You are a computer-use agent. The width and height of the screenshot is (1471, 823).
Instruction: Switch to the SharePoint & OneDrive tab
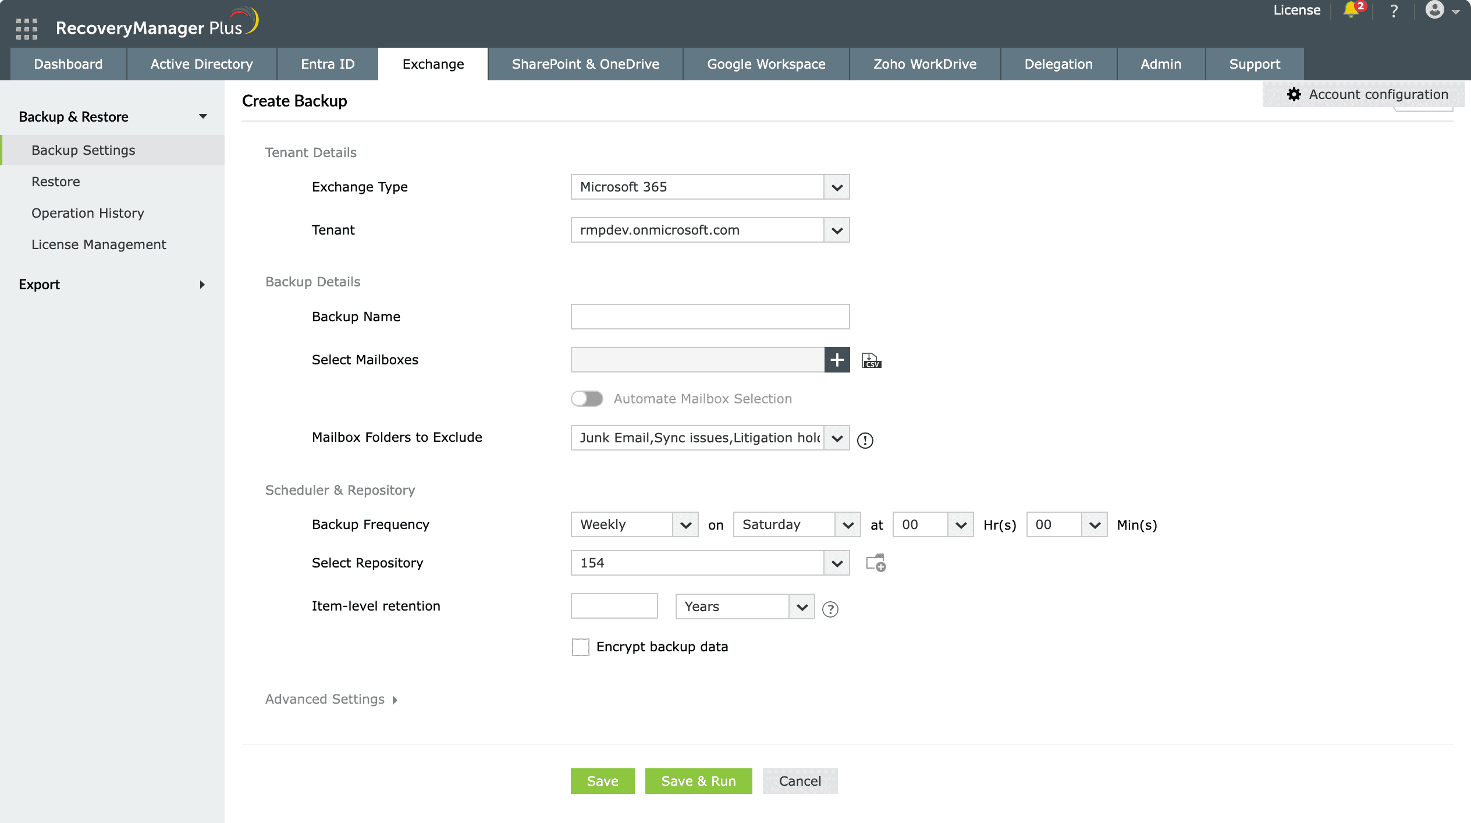585,64
